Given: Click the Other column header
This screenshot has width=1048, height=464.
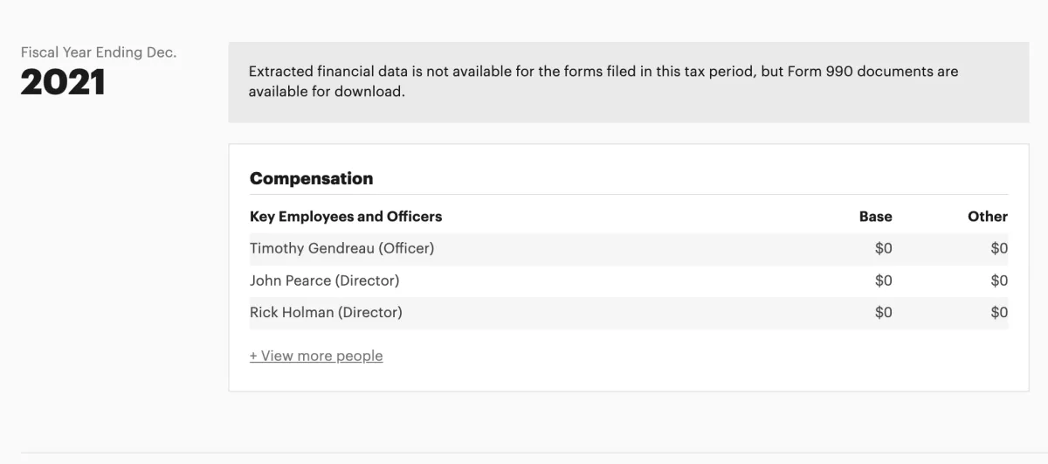Looking at the screenshot, I should click(x=987, y=217).
